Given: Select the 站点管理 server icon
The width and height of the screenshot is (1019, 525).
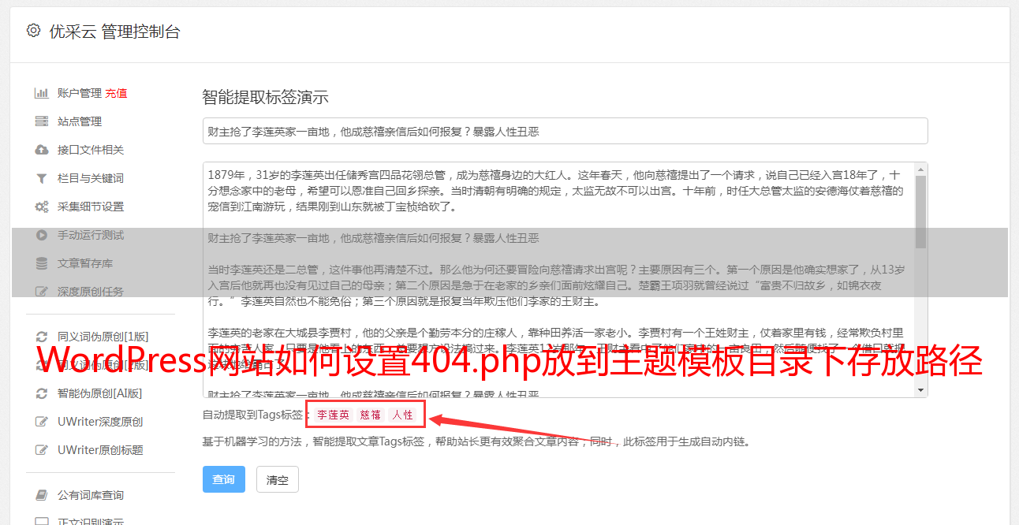Looking at the screenshot, I should [42, 121].
